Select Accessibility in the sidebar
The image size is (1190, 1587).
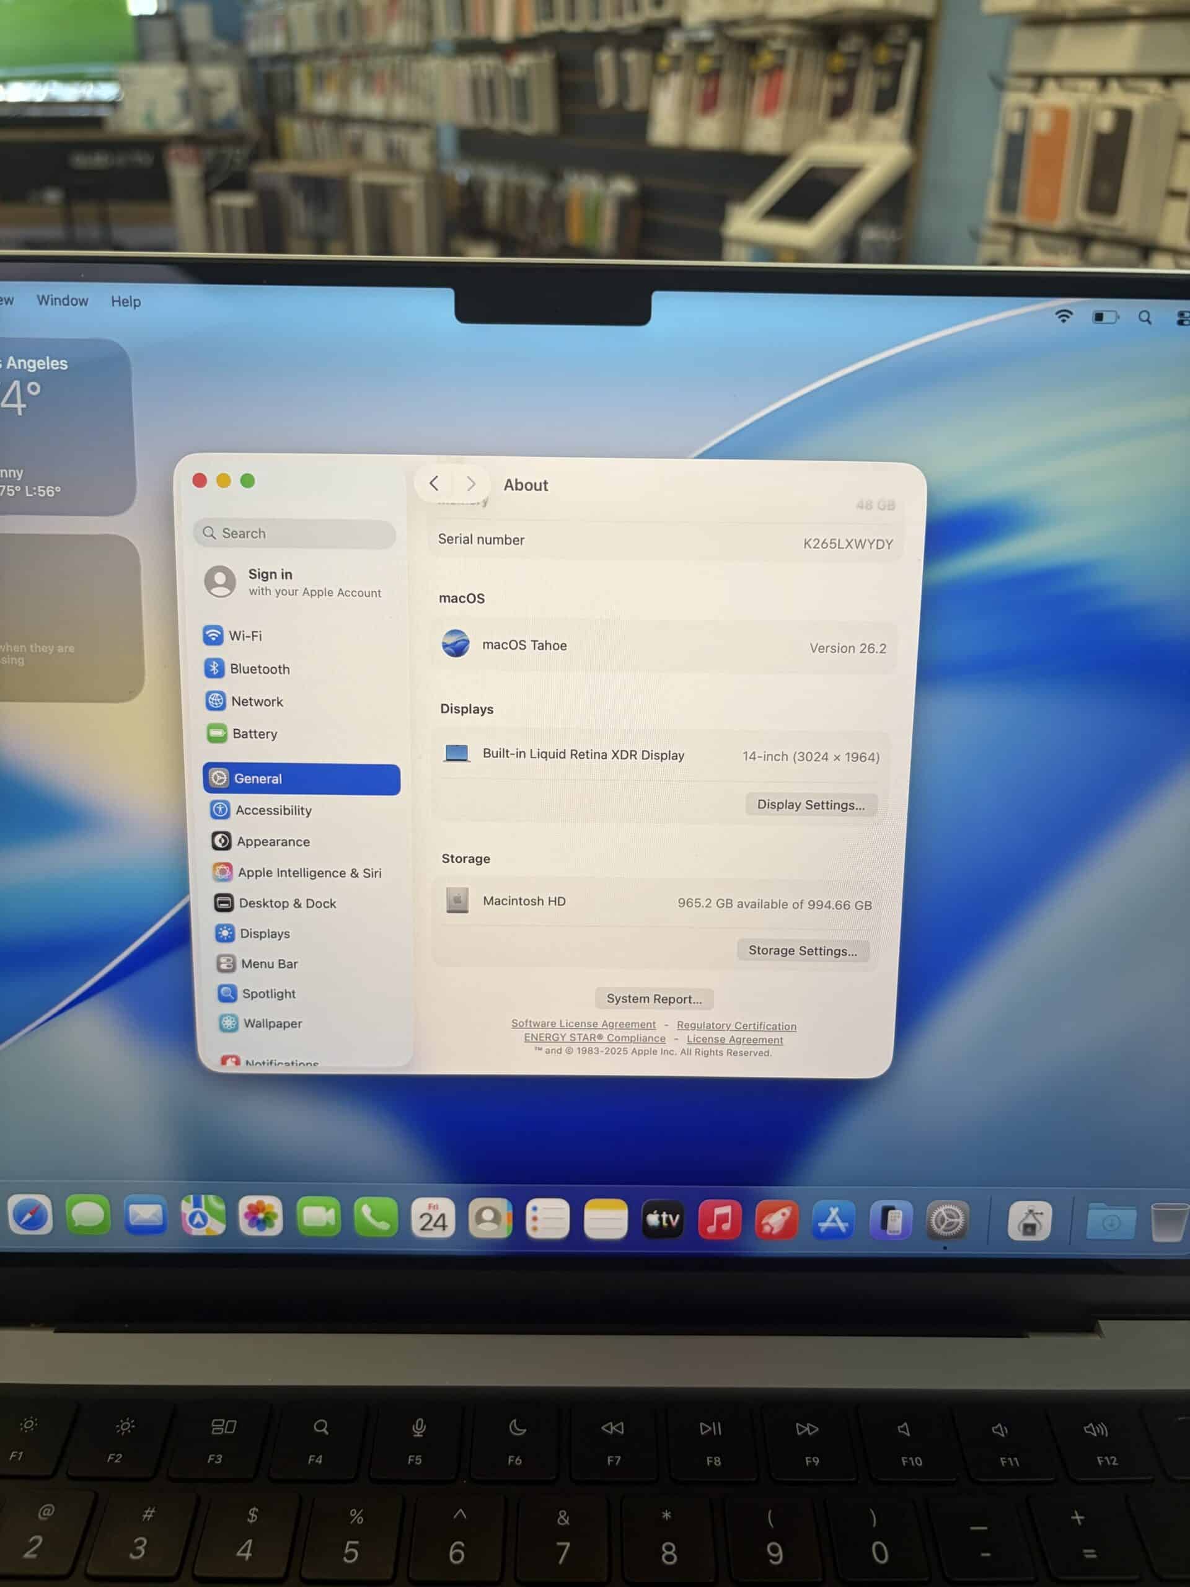pyautogui.click(x=273, y=810)
